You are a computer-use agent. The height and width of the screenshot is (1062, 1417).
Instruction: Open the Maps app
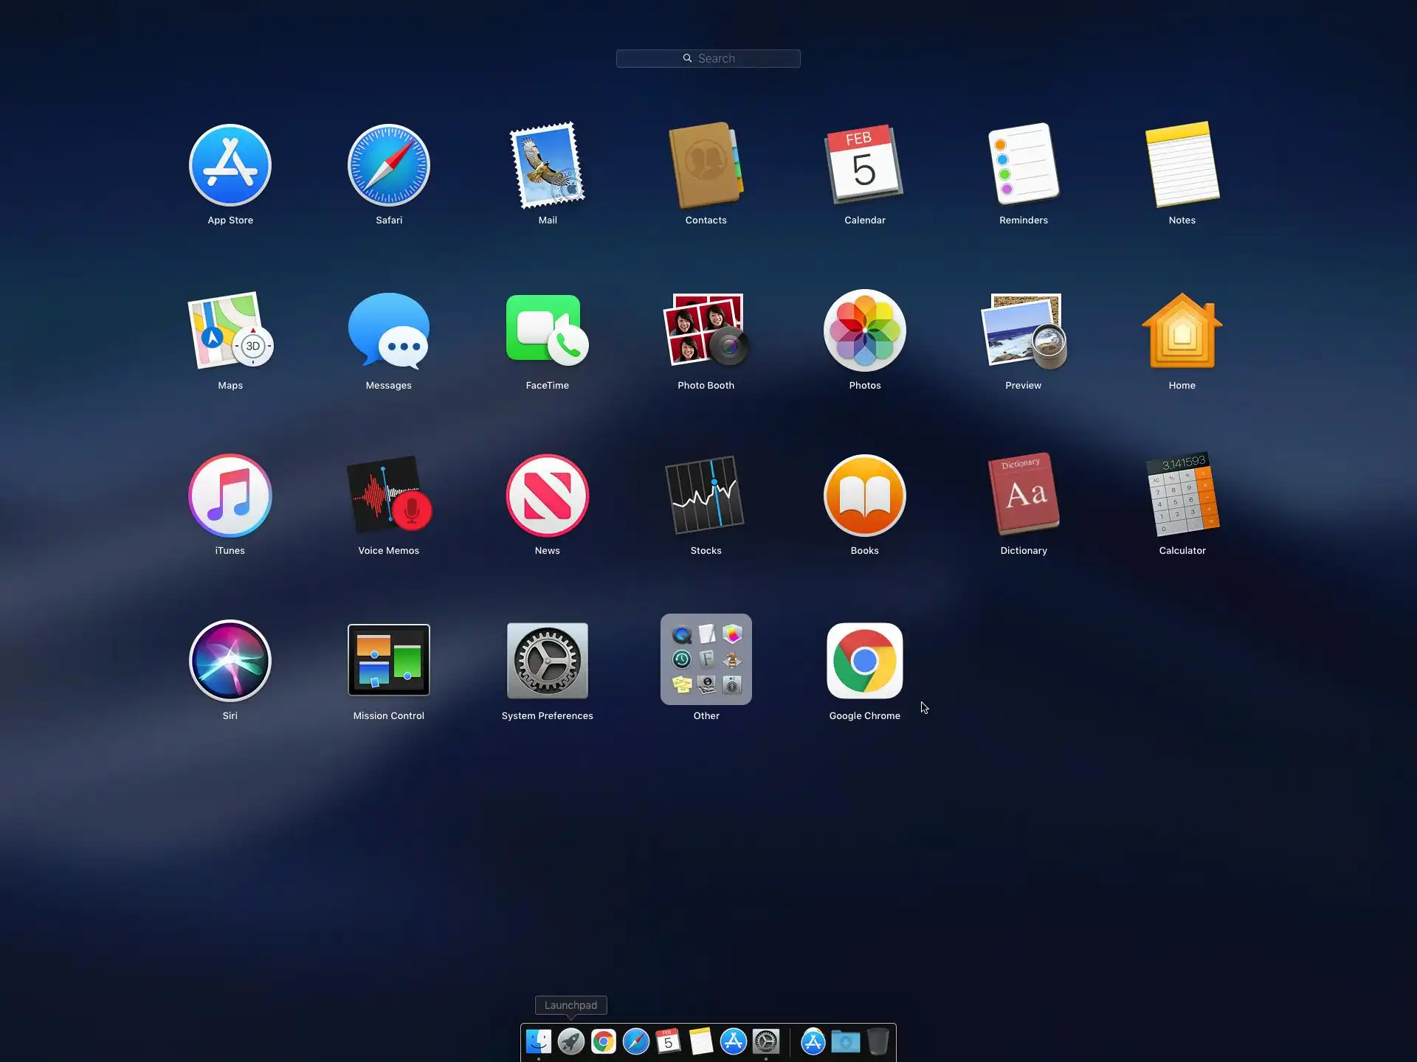pos(230,330)
